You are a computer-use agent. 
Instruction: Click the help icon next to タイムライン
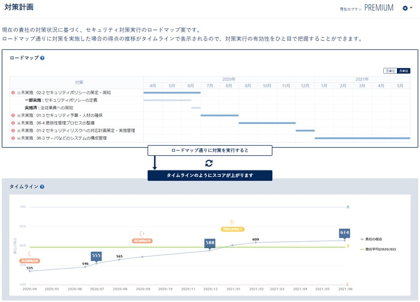[x=42, y=187]
